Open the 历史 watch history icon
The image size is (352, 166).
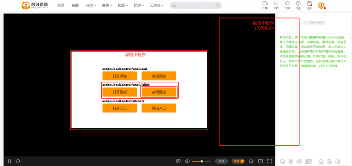[x=298, y=5]
